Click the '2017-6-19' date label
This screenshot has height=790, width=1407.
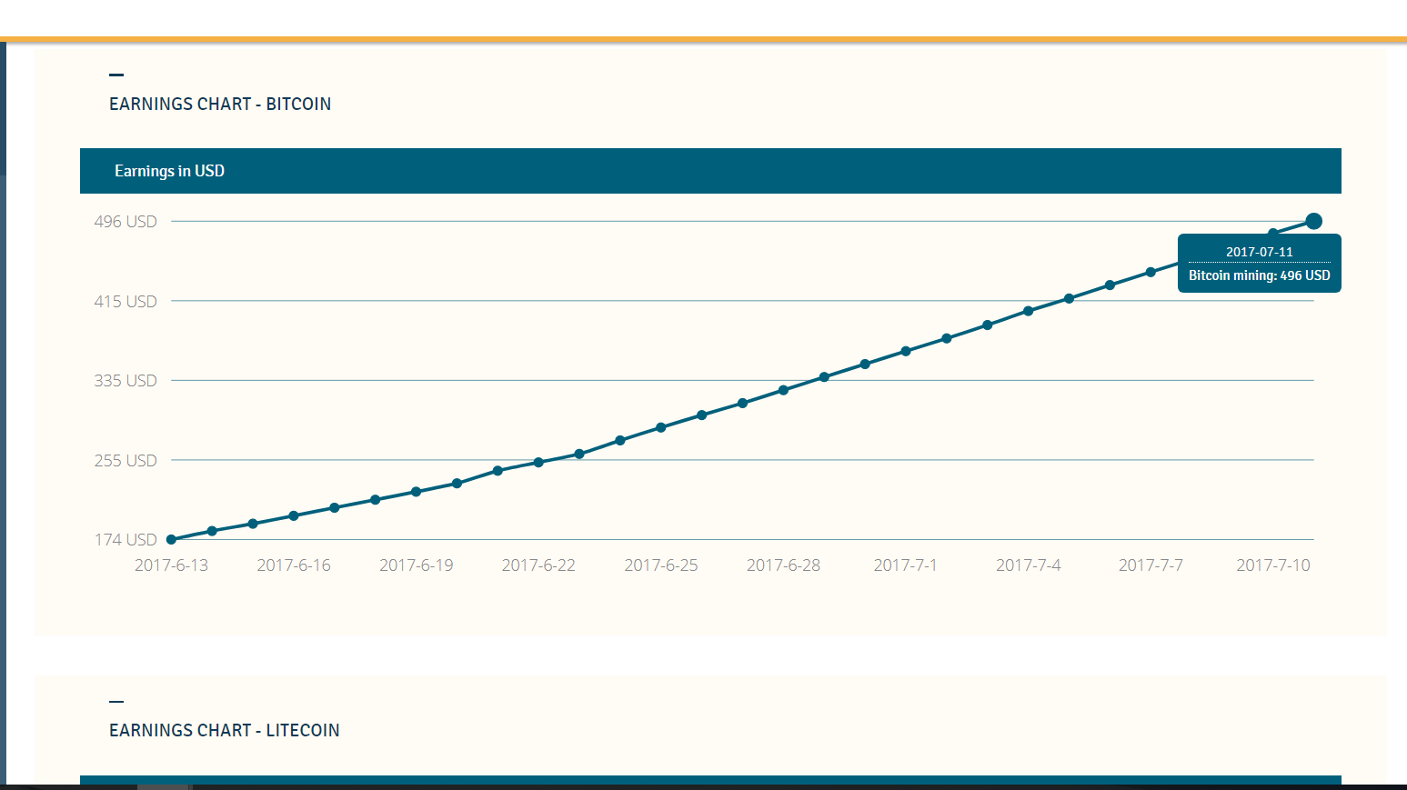(x=416, y=565)
